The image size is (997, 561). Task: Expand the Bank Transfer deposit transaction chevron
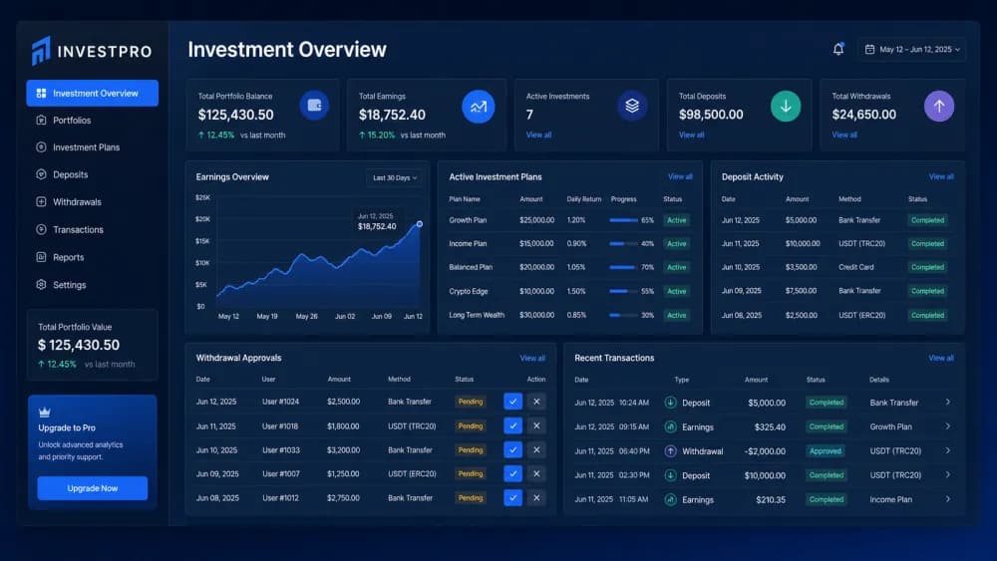(x=947, y=403)
